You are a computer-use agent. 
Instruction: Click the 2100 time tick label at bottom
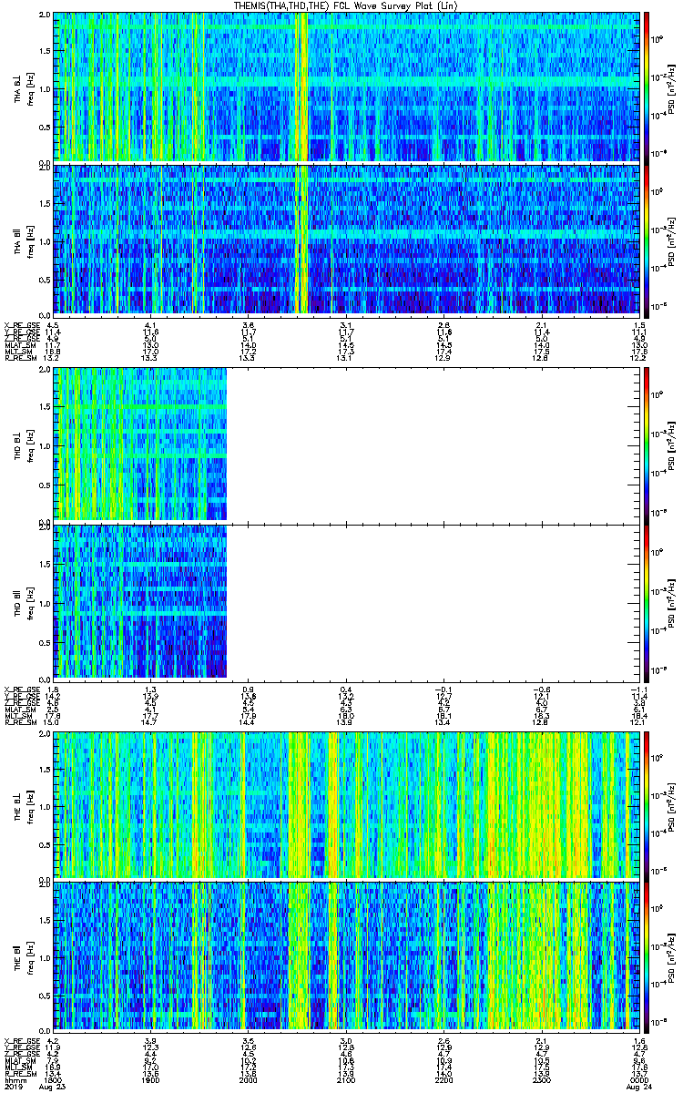click(346, 1079)
